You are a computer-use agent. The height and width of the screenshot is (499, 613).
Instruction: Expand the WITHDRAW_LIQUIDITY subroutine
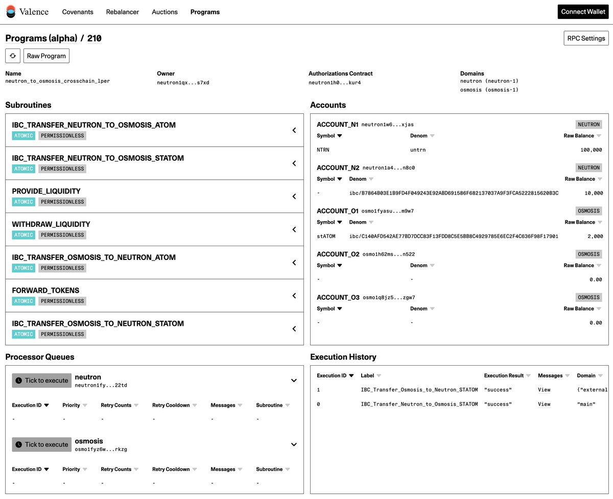coord(294,229)
